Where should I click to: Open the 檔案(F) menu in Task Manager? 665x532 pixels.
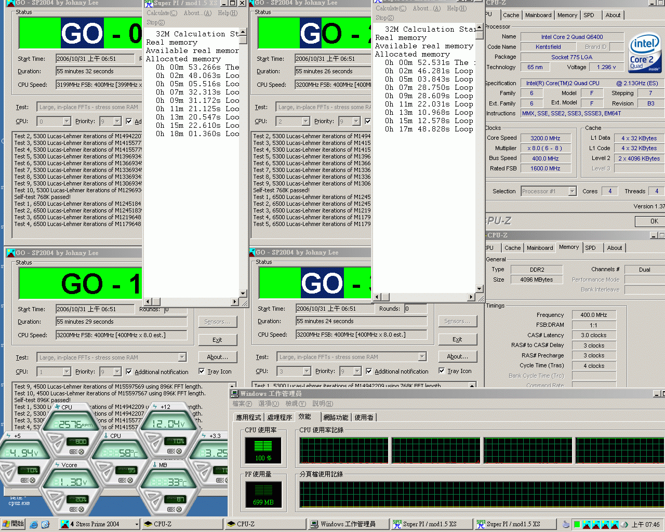pos(242,404)
